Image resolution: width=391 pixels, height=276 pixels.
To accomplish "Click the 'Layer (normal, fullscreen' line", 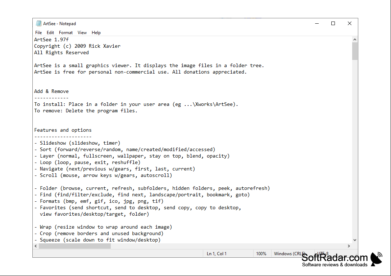I will pos(132,156).
